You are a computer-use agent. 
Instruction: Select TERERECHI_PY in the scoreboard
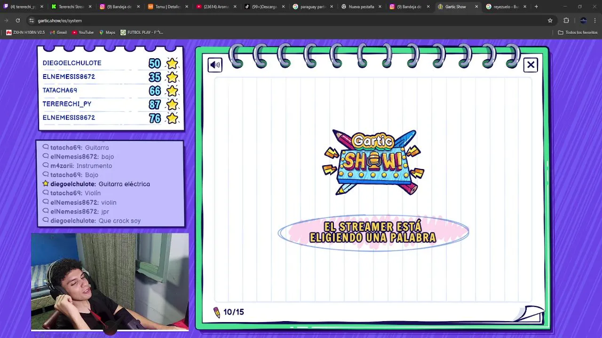(x=67, y=104)
